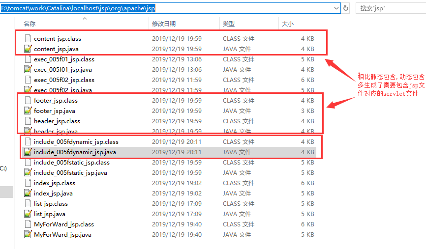The image size is (426, 249).
Task: Click the 17:09 date of list_jsp.java
Action: (x=177, y=214)
